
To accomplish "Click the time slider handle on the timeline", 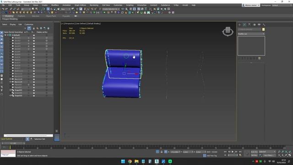I will (x=13, y=143).
